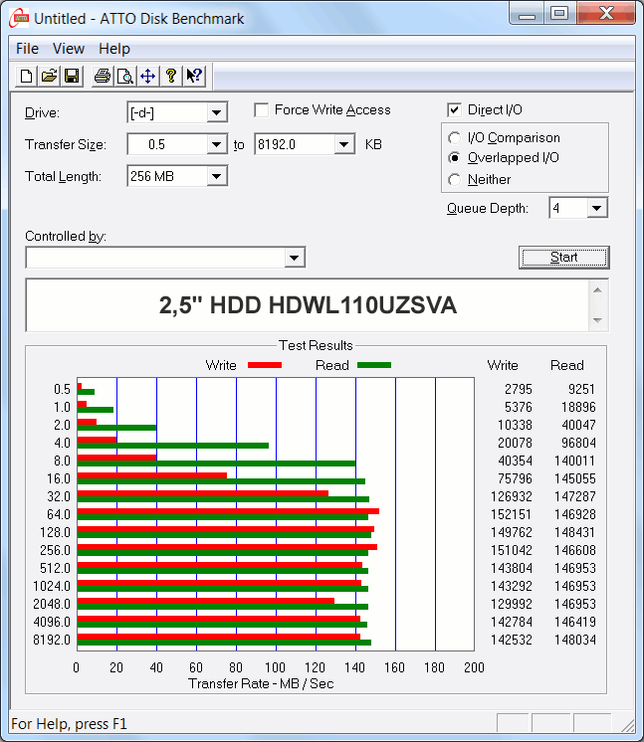Click the status bar Help message text
The width and height of the screenshot is (644, 742).
tap(69, 724)
